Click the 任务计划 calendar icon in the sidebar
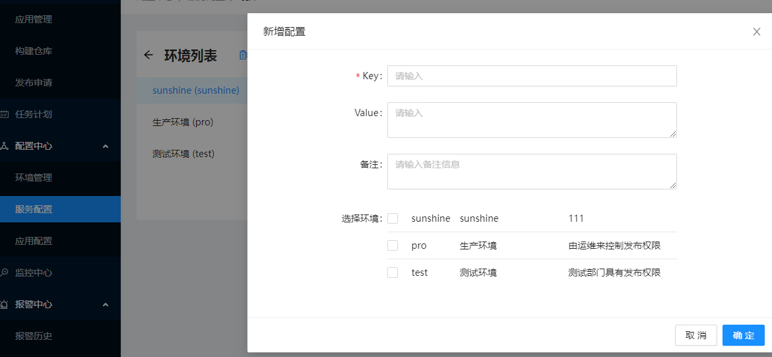The image size is (772, 357). (x=4, y=114)
